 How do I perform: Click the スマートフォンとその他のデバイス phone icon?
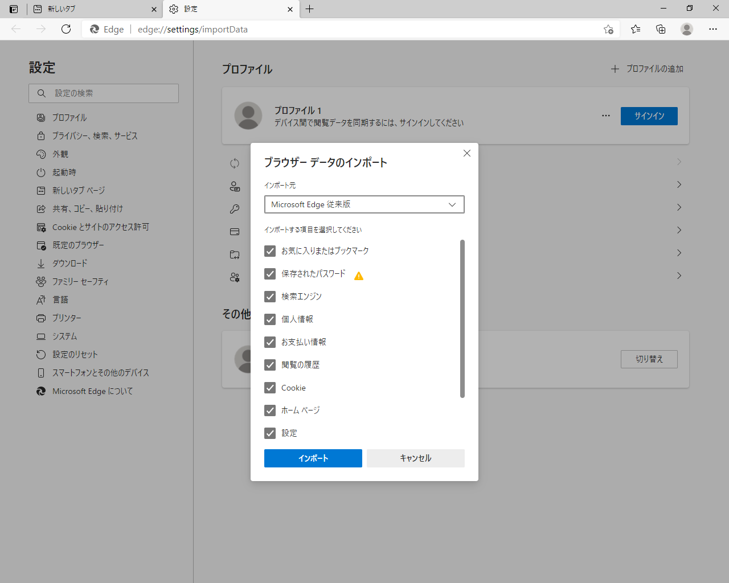point(41,373)
